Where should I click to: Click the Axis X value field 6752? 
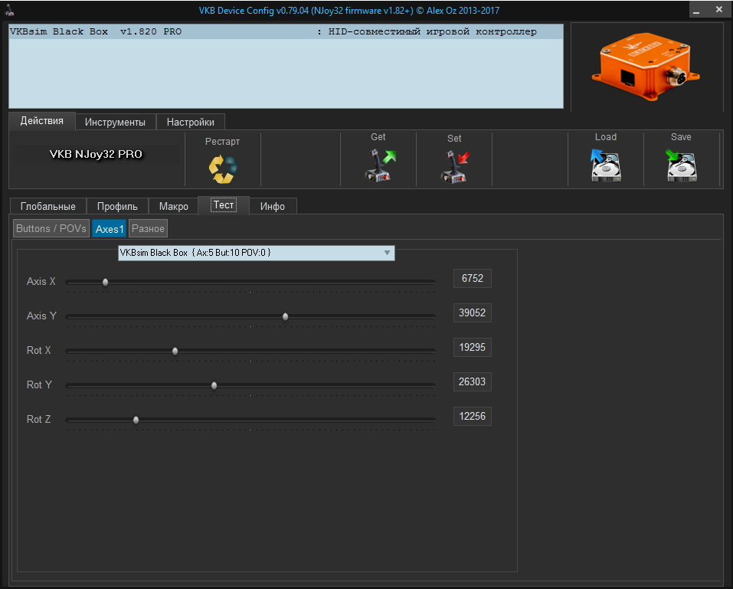(x=472, y=279)
